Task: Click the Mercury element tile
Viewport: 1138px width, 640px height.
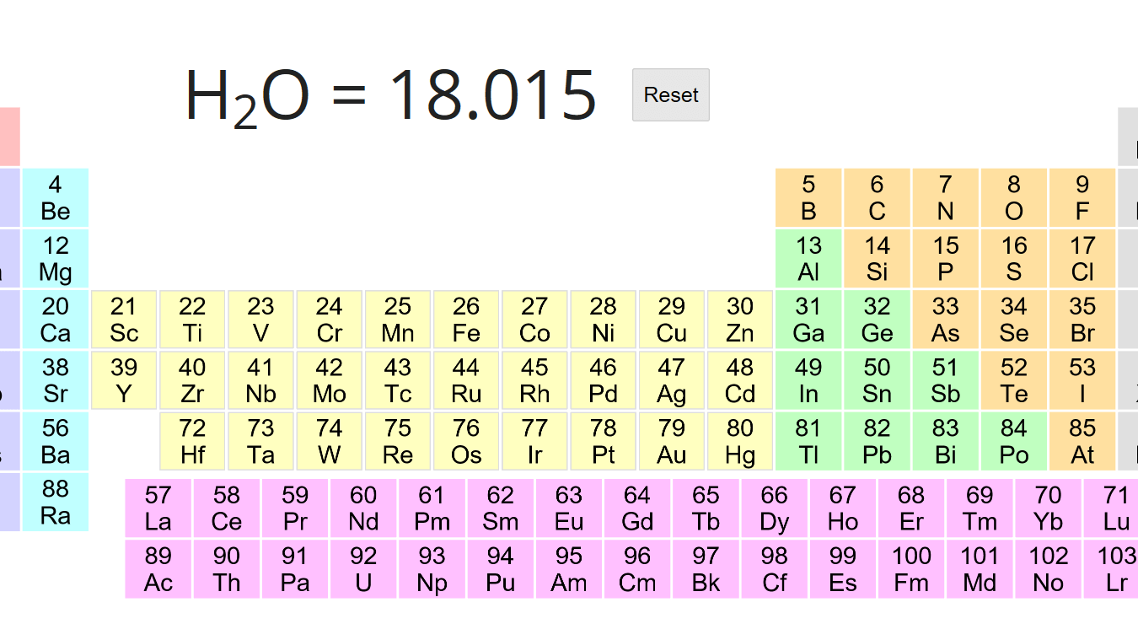Action: pyautogui.click(x=740, y=441)
